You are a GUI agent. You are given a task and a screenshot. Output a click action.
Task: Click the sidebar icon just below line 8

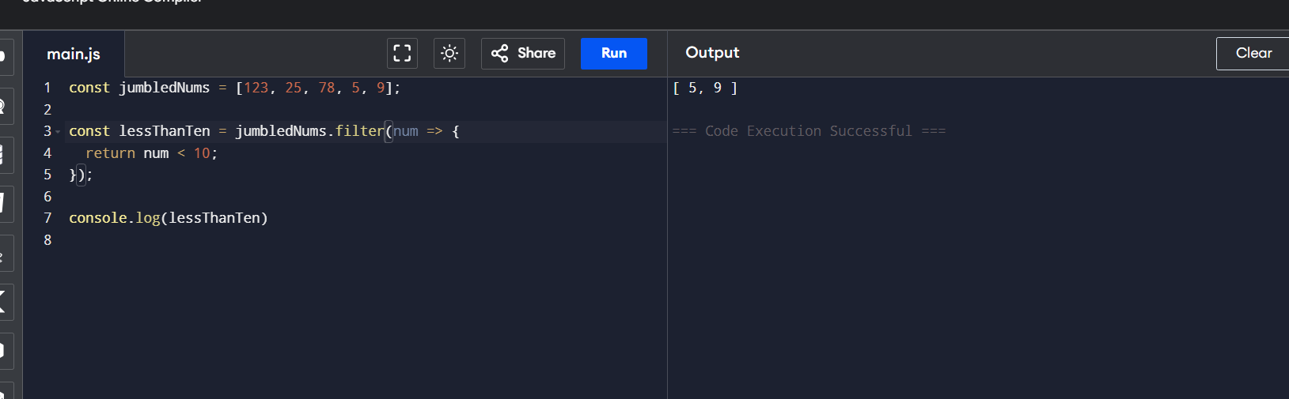[6, 253]
